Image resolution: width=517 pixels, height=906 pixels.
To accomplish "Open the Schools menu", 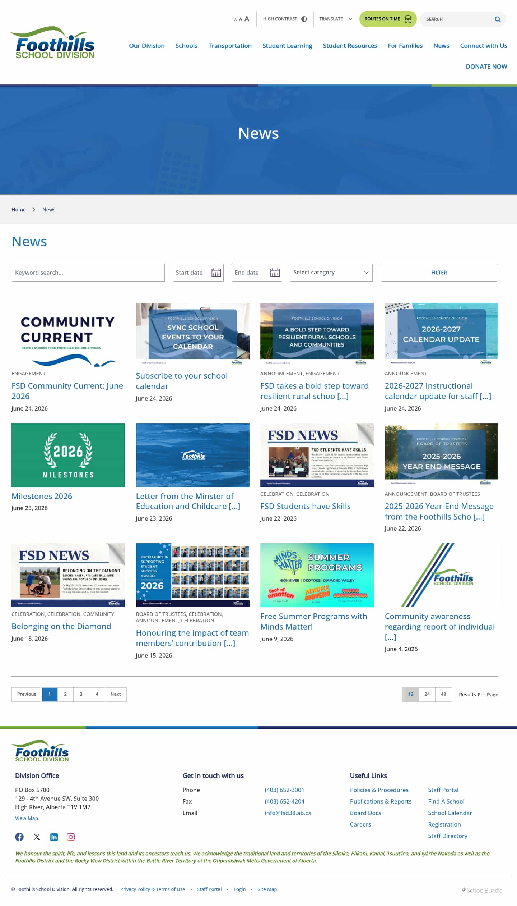I will tap(186, 46).
